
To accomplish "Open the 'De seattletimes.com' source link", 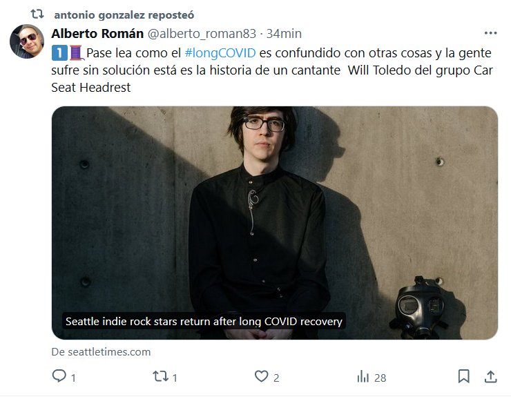I will click(101, 352).
